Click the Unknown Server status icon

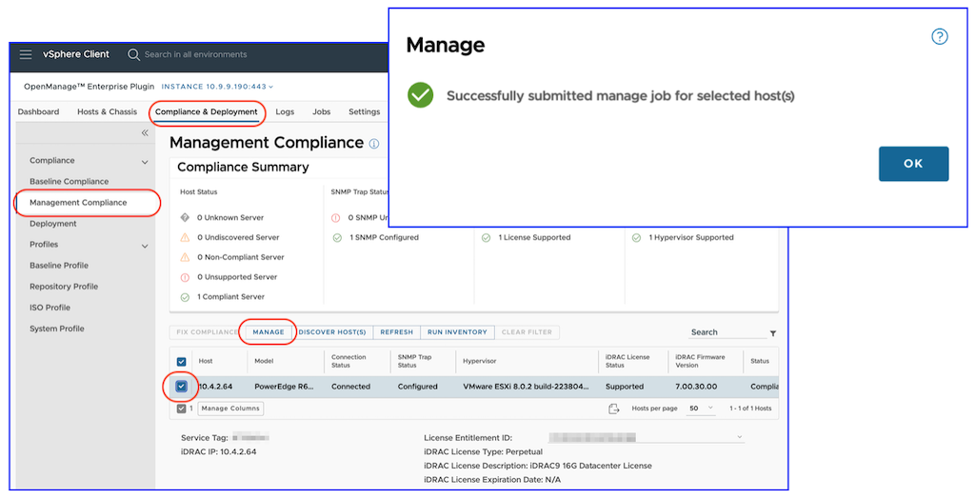185,218
